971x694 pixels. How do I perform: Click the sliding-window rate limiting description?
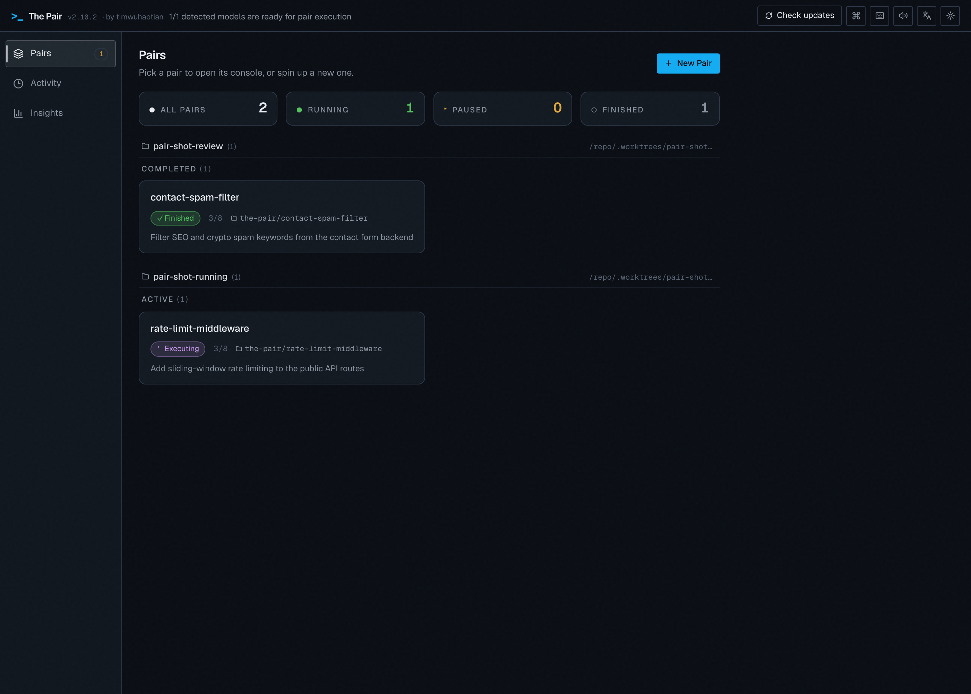click(x=257, y=369)
